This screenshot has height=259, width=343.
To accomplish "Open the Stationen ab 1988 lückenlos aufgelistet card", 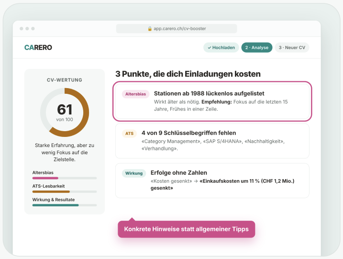I will [x=212, y=101].
